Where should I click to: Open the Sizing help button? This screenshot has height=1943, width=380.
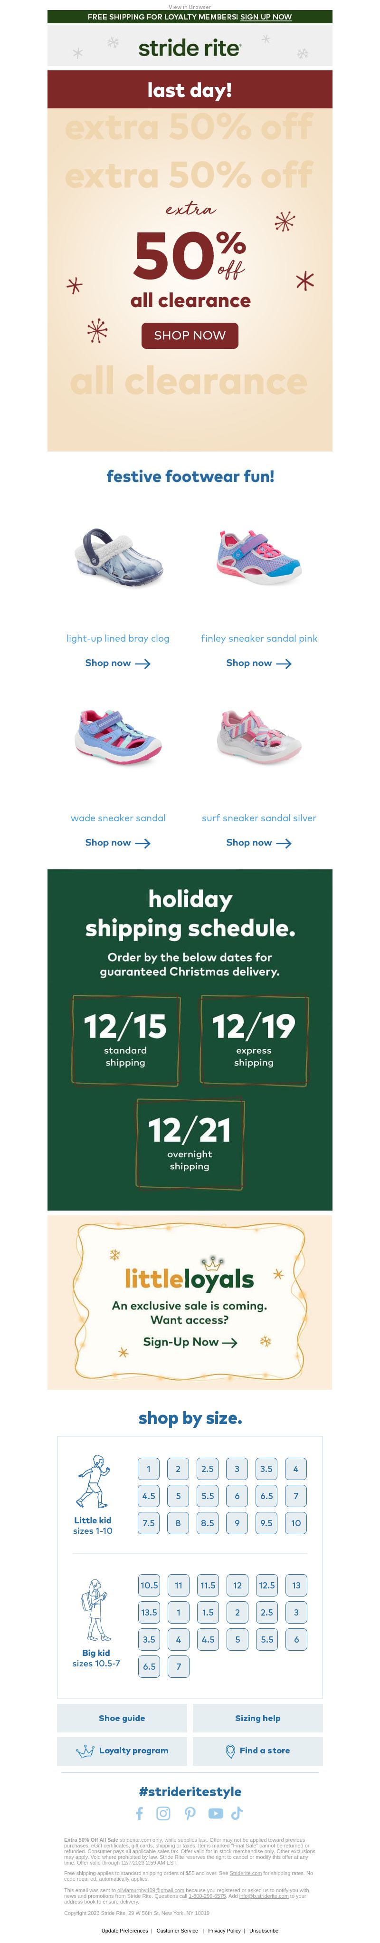click(x=258, y=1718)
